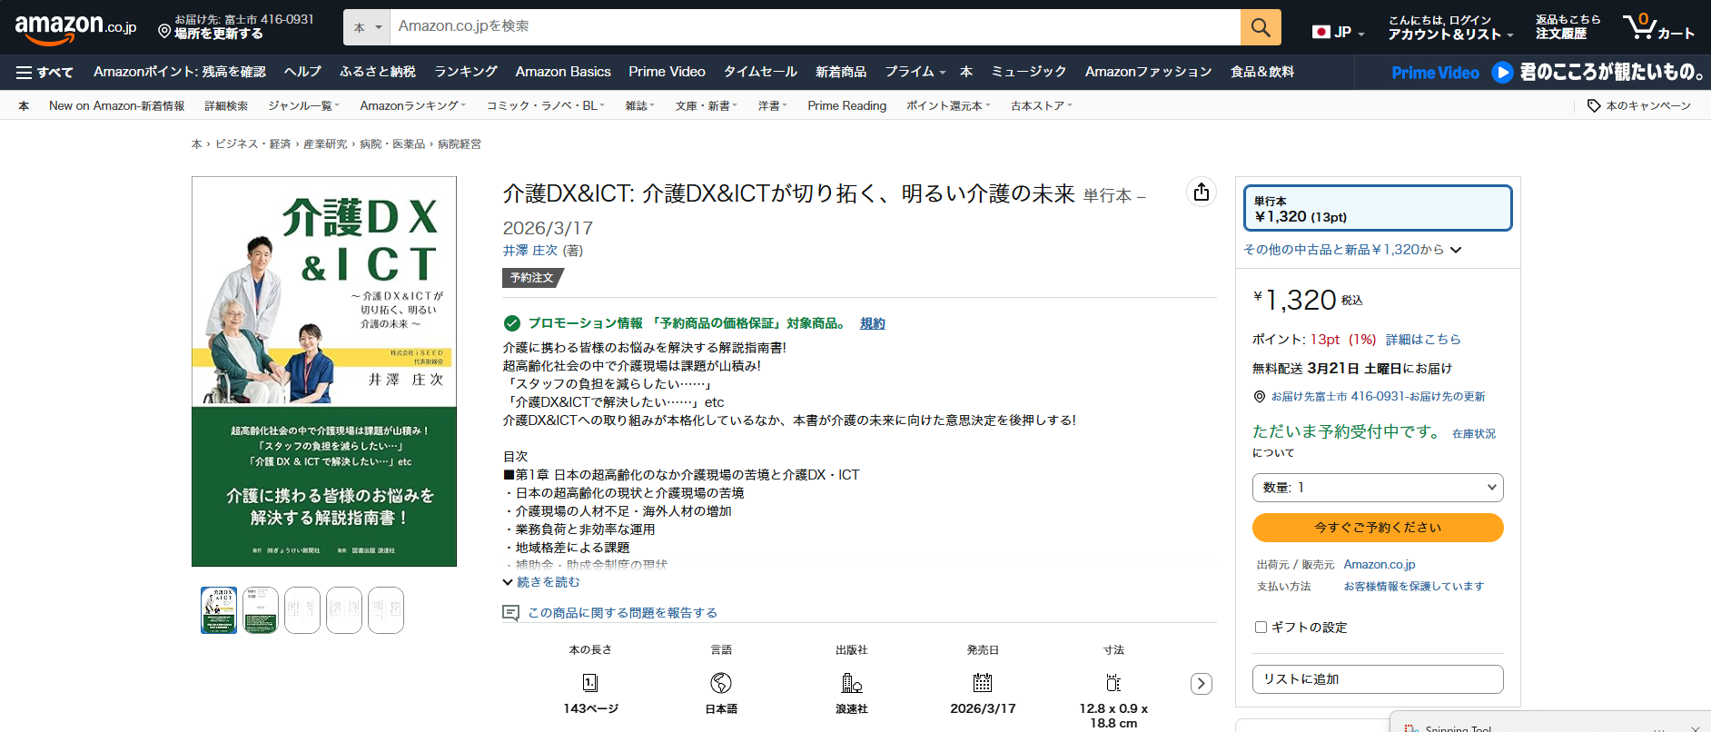Advance product details carousel with right arrow
Image resolution: width=1711 pixels, height=732 pixels.
[x=1202, y=684]
